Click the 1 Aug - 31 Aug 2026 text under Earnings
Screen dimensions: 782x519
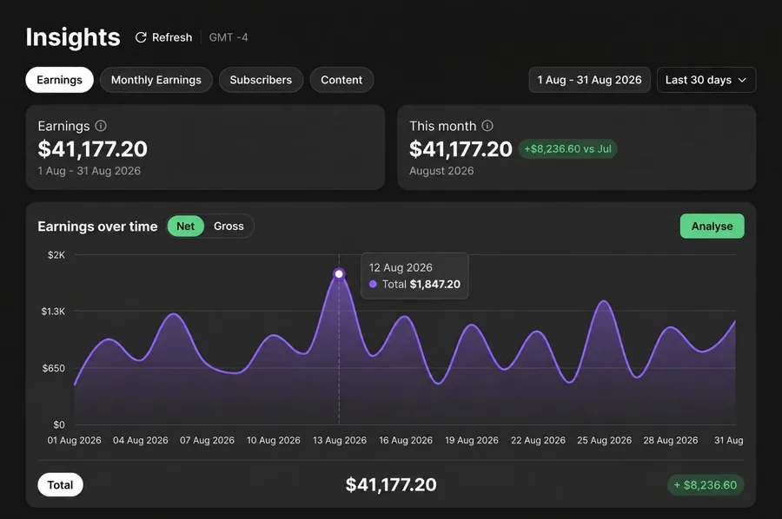[x=89, y=171]
